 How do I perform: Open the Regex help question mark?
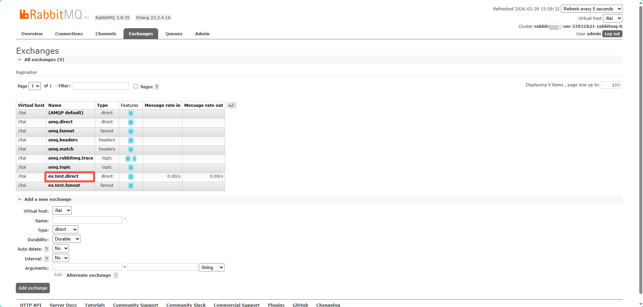tap(157, 87)
